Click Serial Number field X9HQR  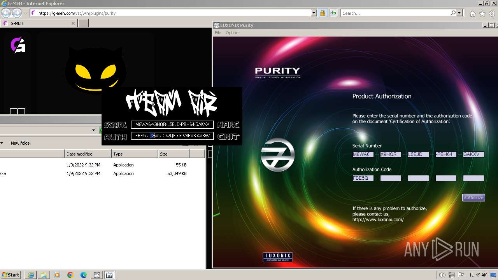391,154
